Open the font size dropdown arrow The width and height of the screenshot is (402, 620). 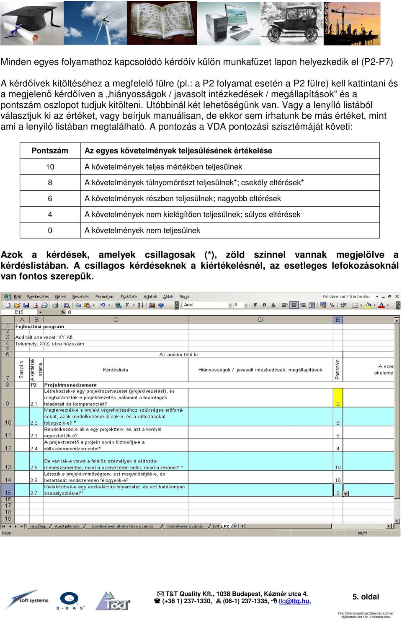(246, 305)
